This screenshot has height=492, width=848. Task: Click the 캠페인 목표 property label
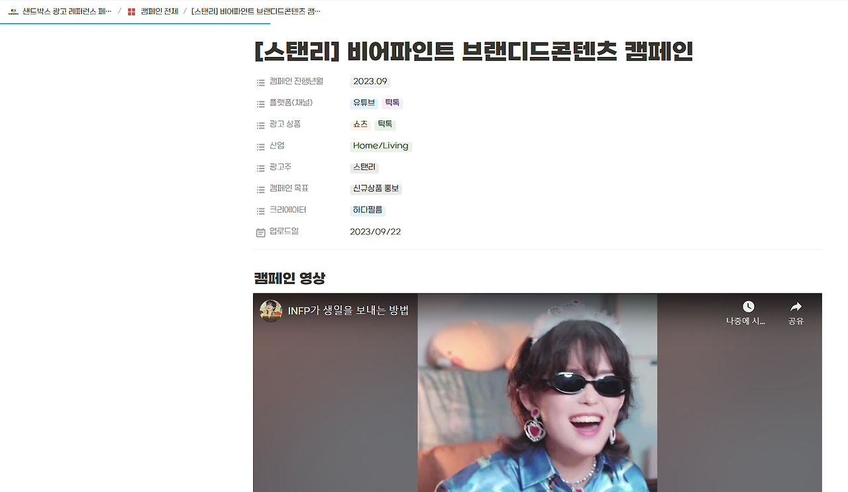coord(289,189)
